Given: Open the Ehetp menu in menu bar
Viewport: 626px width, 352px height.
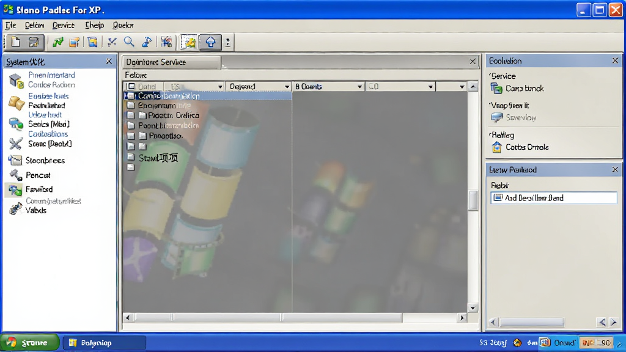Looking at the screenshot, I should point(94,25).
